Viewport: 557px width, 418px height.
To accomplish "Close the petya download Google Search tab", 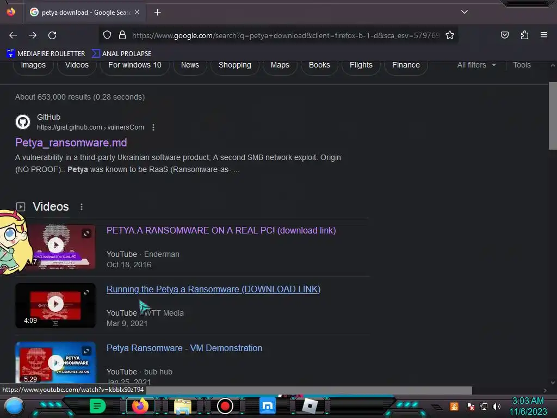I will 137,12.
